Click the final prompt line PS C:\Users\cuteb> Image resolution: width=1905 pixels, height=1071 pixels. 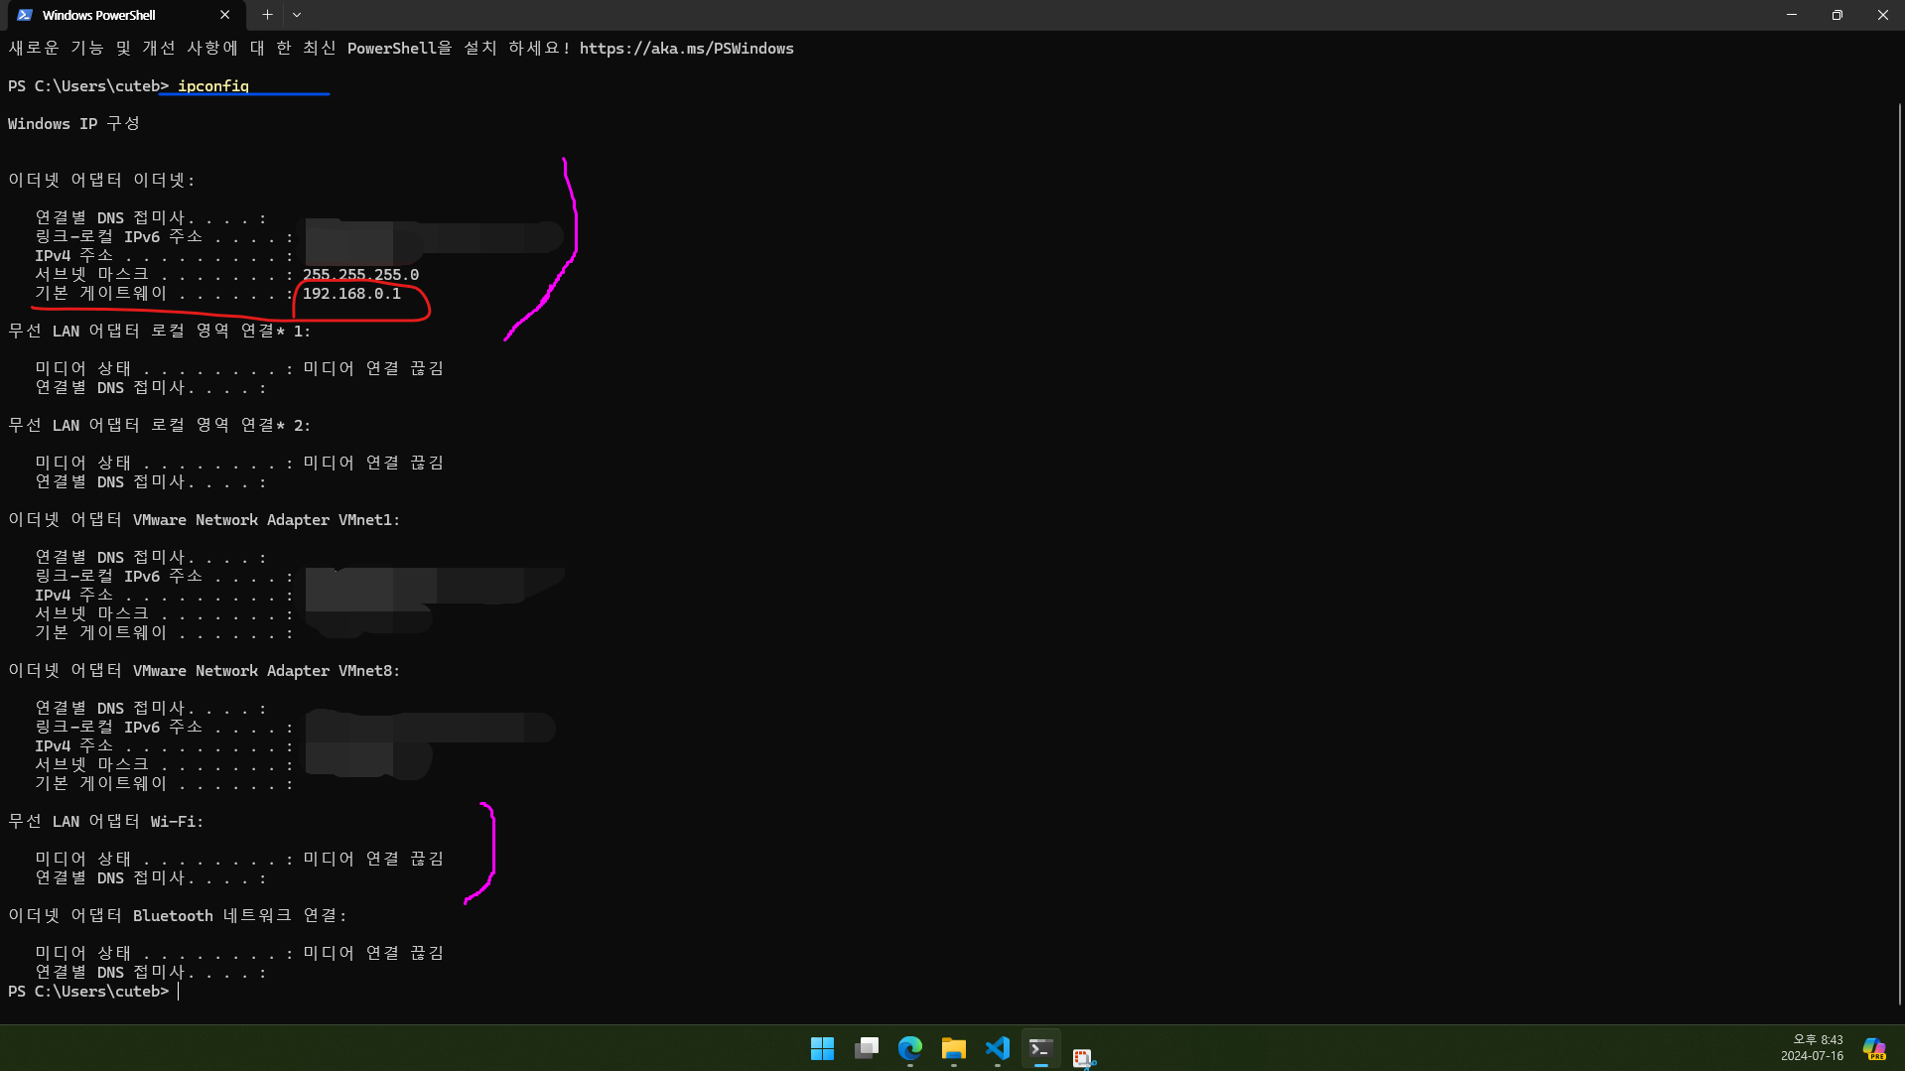89,992
